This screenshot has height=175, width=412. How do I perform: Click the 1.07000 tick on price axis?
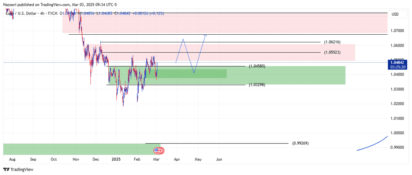click(397, 31)
